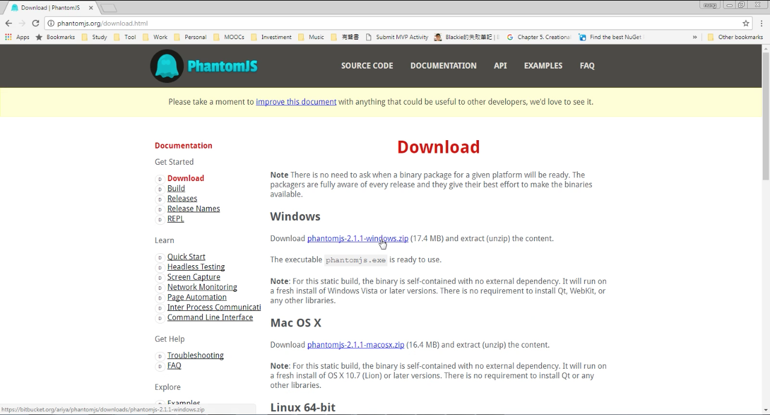Open Find the best NuGet bookmark
The height and width of the screenshot is (415, 770).
611,37
